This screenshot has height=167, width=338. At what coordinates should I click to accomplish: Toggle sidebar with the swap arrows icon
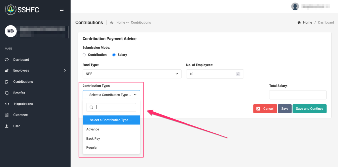coord(62,10)
